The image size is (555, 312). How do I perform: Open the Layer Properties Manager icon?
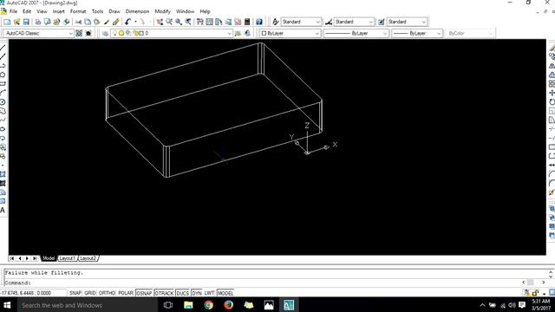pos(105,33)
